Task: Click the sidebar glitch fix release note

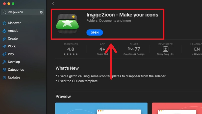Action: click(x=111, y=76)
